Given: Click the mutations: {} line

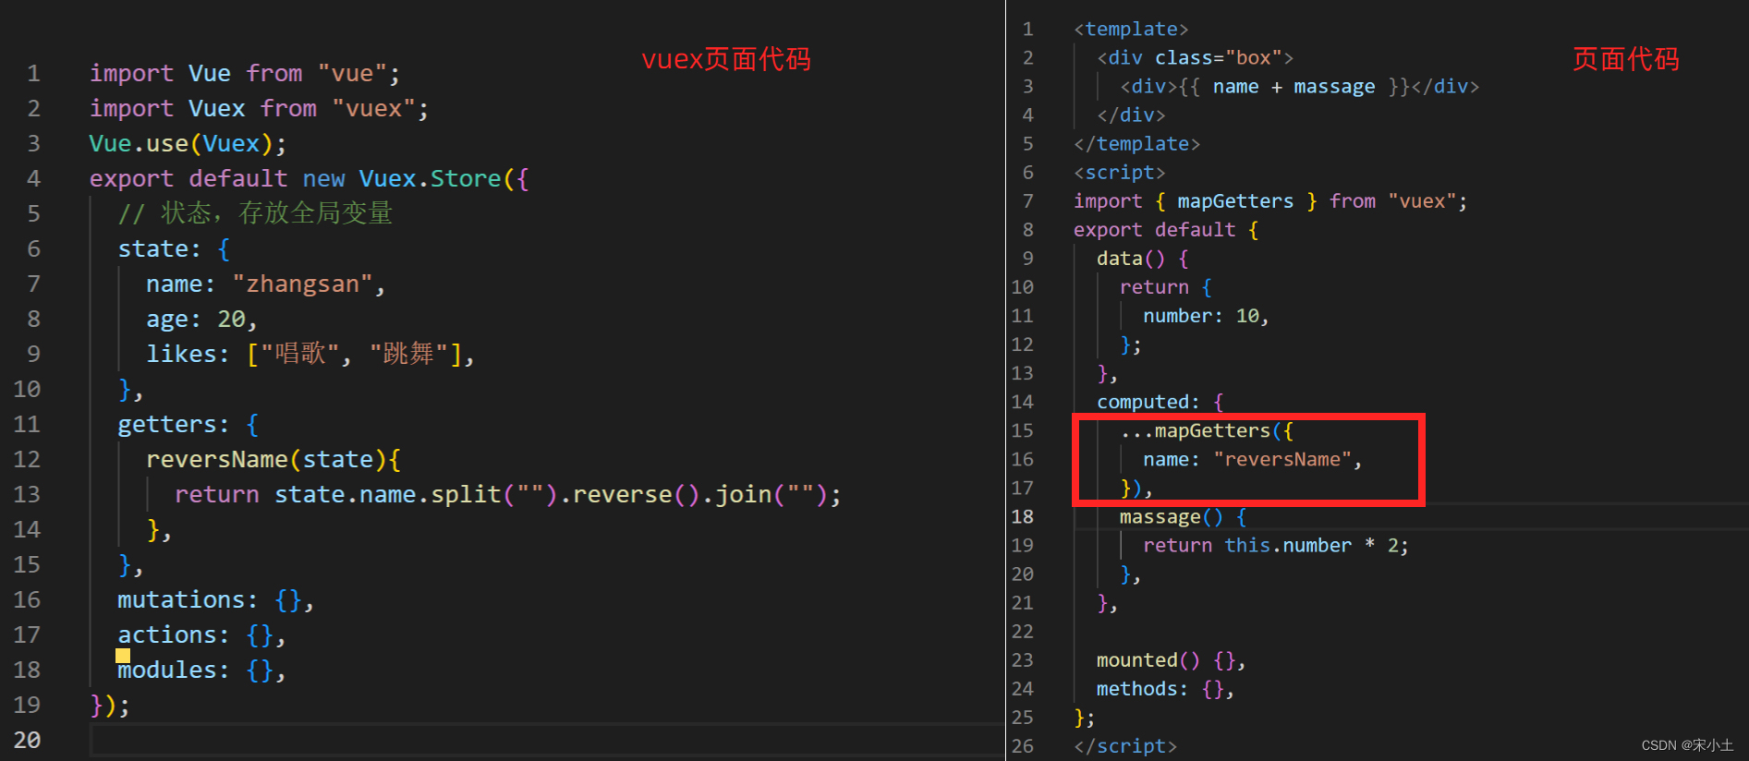Looking at the screenshot, I should point(215,599).
